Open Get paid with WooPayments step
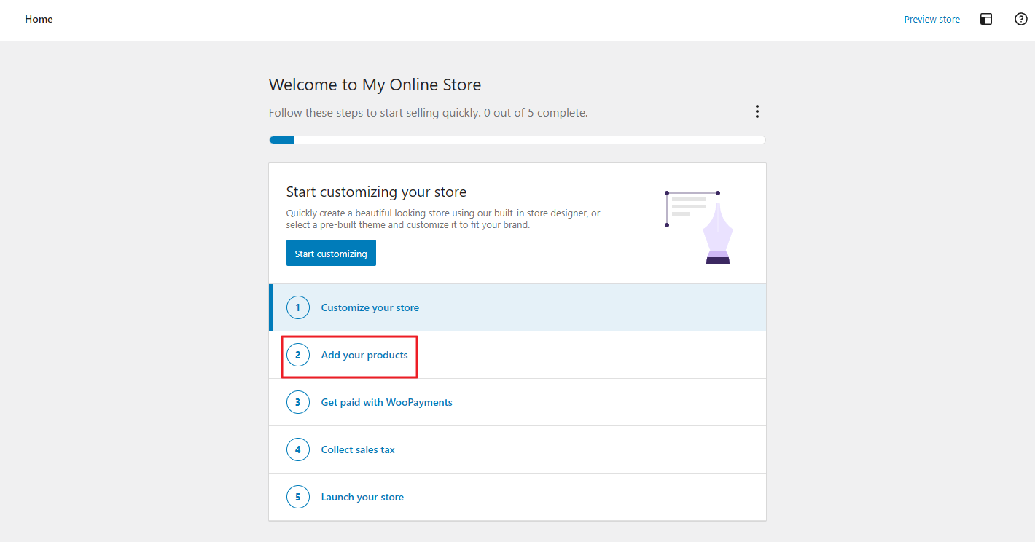This screenshot has width=1035, height=542. [x=517, y=402]
